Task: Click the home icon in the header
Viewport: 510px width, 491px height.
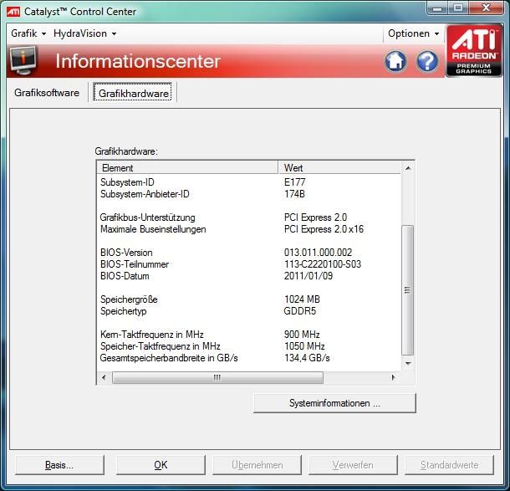Action: (395, 61)
